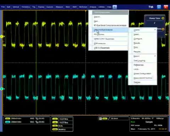Screen dimensions: 170x136
Task: Click the trigger A icon in trigger readout
Action: 100,119
